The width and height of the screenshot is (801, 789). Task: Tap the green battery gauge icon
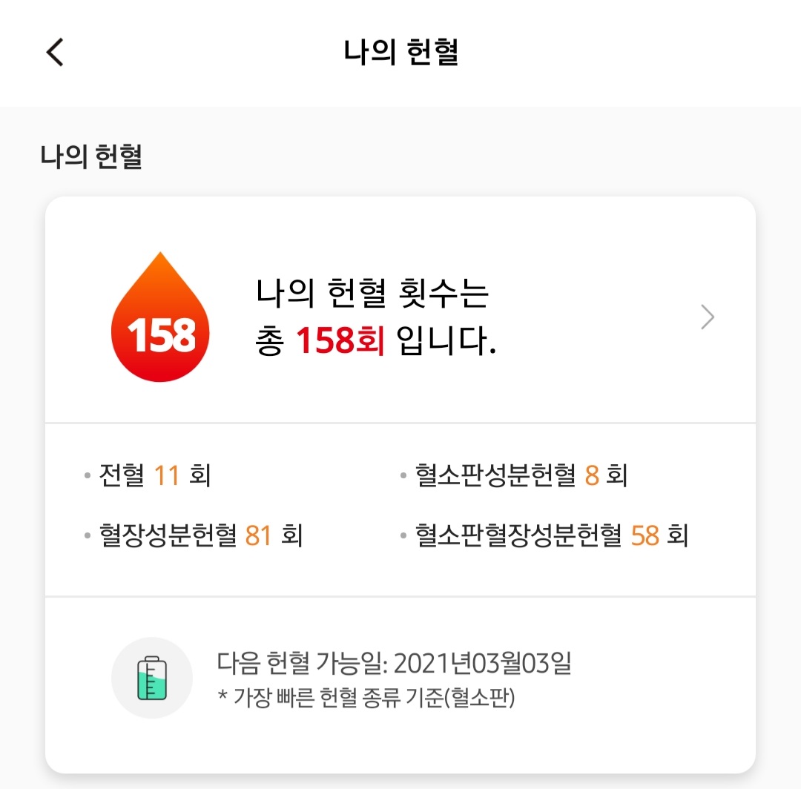(152, 677)
